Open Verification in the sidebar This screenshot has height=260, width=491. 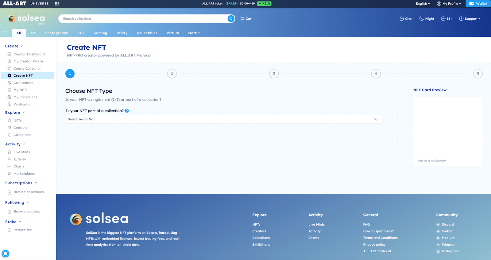coord(20,104)
